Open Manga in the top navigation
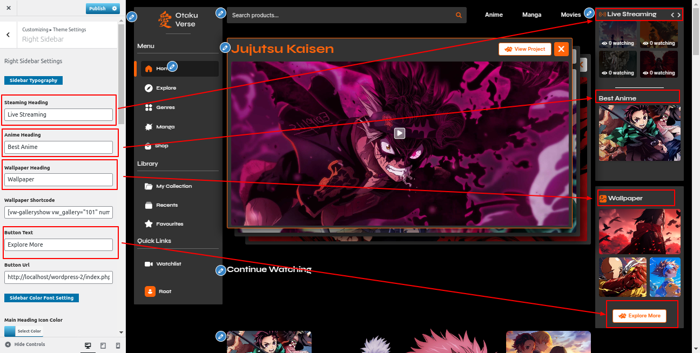700x353 pixels. click(531, 15)
